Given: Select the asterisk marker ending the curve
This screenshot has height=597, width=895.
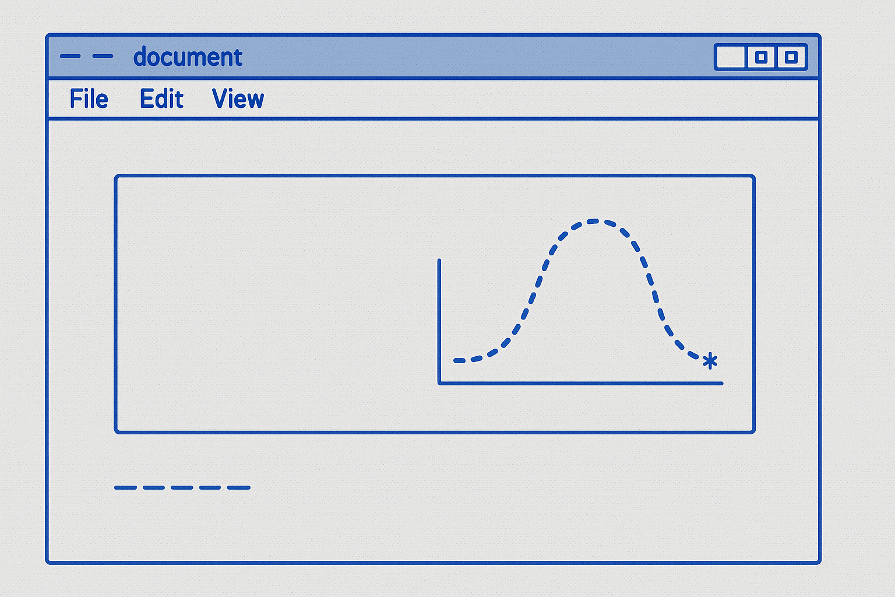Looking at the screenshot, I should coord(710,361).
